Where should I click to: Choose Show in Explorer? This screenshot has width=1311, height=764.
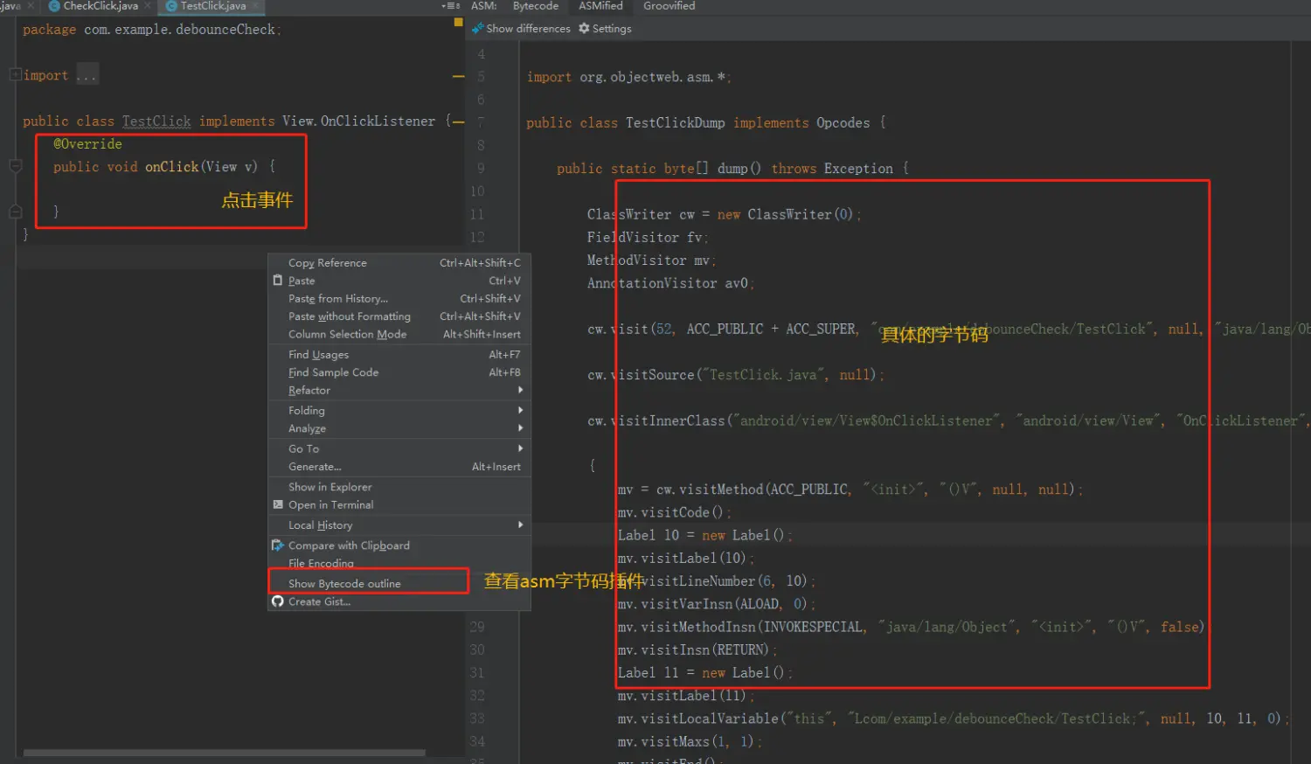tap(399, 487)
